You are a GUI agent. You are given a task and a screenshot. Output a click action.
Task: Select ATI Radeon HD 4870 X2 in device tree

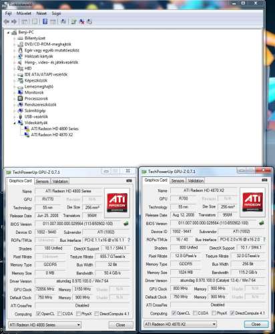click(x=52, y=135)
